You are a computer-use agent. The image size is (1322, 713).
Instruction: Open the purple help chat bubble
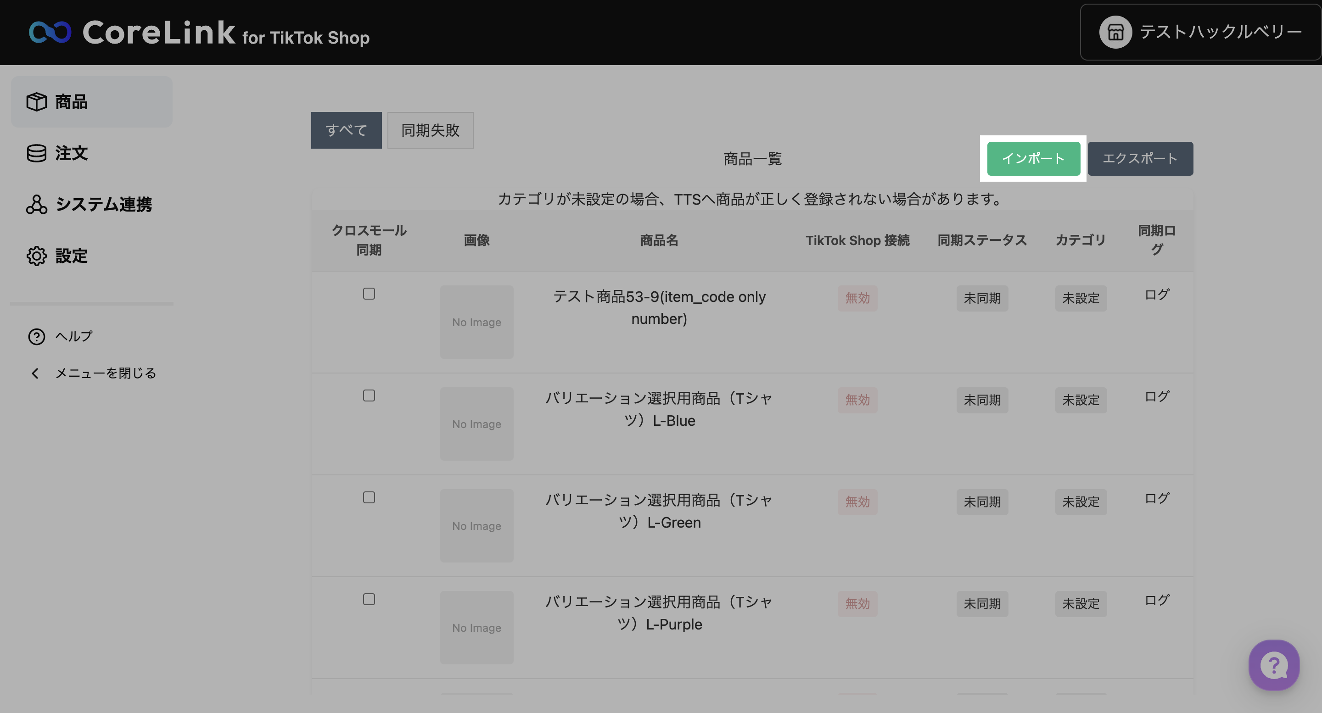tap(1273, 665)
